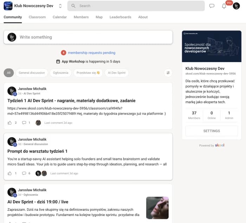Click the Write something post box
The width and height of the screenshot is (246, 223).
88,37
